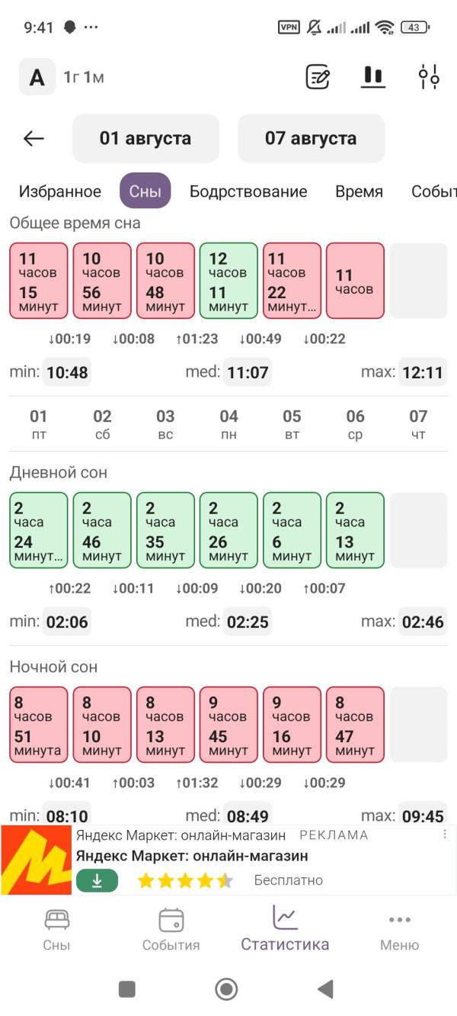Screen dimensions: 457x1016
Task: Tap the 9 часов 45 минут night sleep cell
Action: [228, 725]
